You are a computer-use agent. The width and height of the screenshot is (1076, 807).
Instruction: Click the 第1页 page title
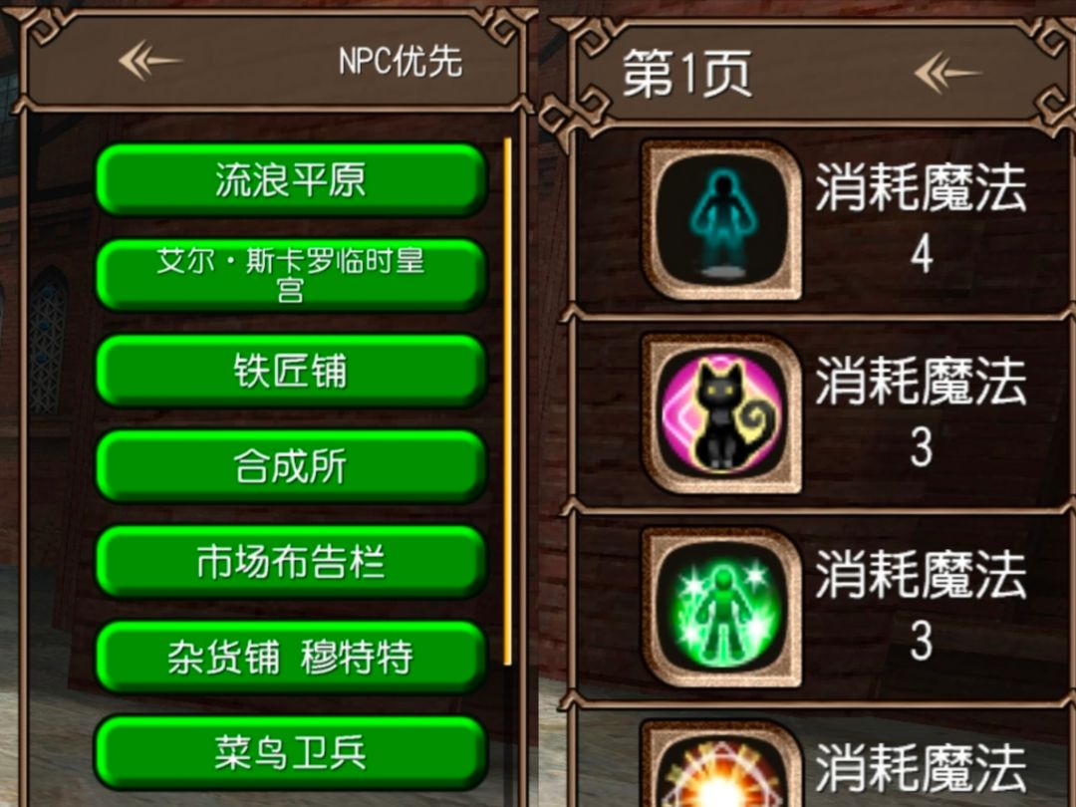pyautogui.click(x=686, y=73)
